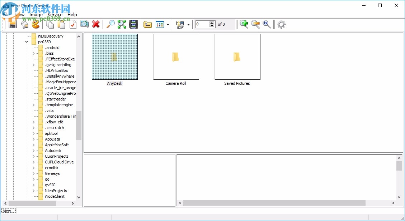Click the thumbnail grid view icon
This screenshot has height=221, width=405.
click(x=160, y=24)
